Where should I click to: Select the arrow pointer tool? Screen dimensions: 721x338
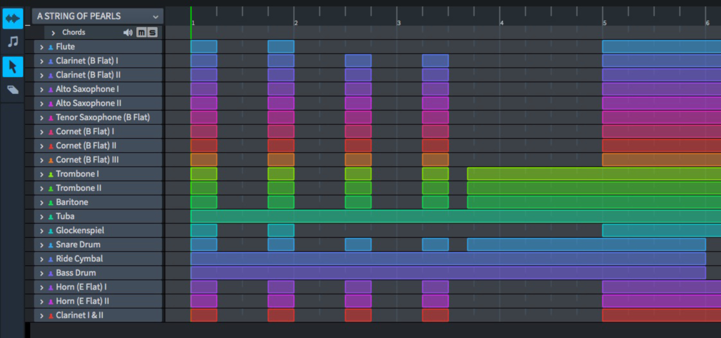(13, 67)
